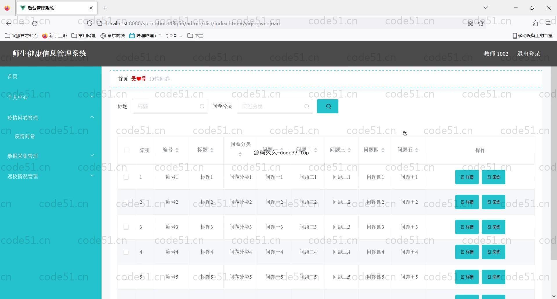This screenshot has width=557, height=299.
Task: Focus the 标题 search input field
Action: 170,106
